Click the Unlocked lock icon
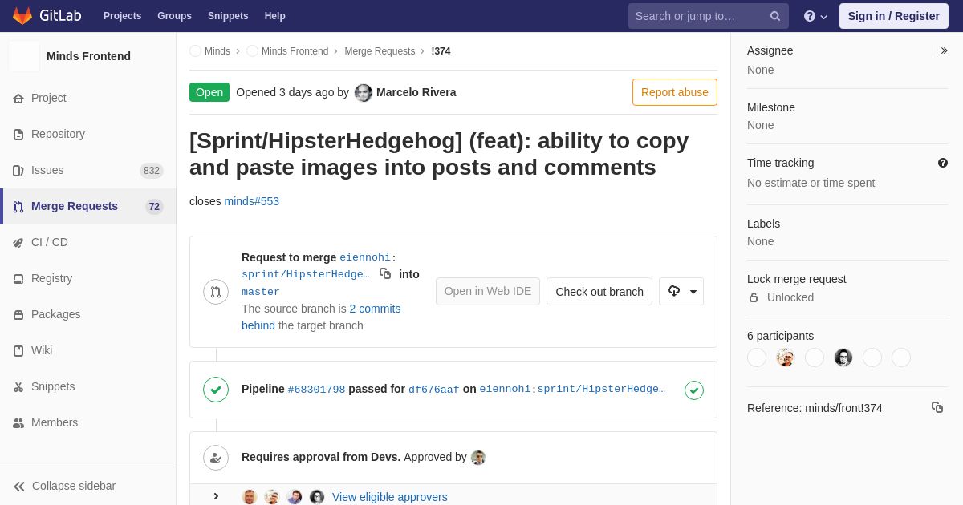 click(754, 297)
